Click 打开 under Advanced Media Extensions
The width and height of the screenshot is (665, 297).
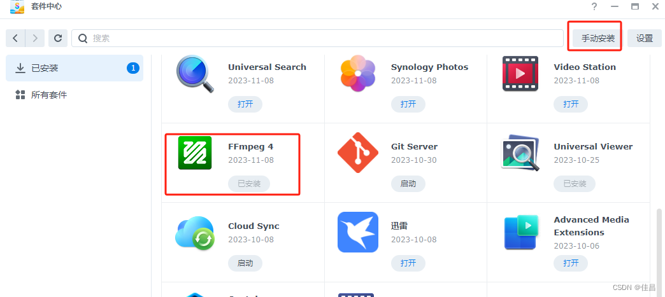tap(571, 263)
